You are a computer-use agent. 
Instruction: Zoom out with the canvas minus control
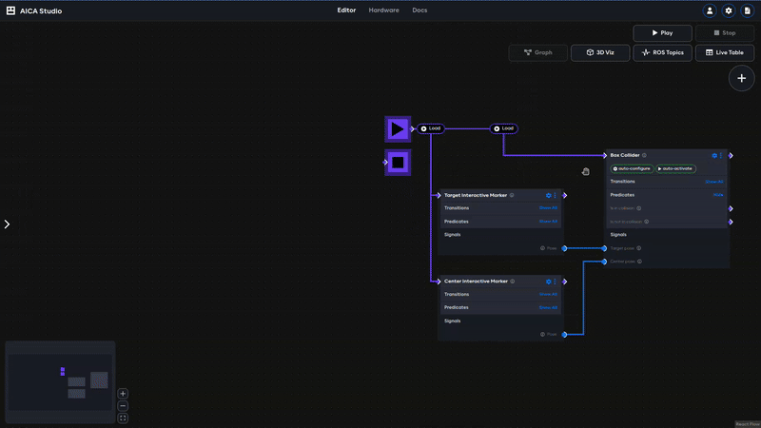pyautogui.click(x=123, y=406)
